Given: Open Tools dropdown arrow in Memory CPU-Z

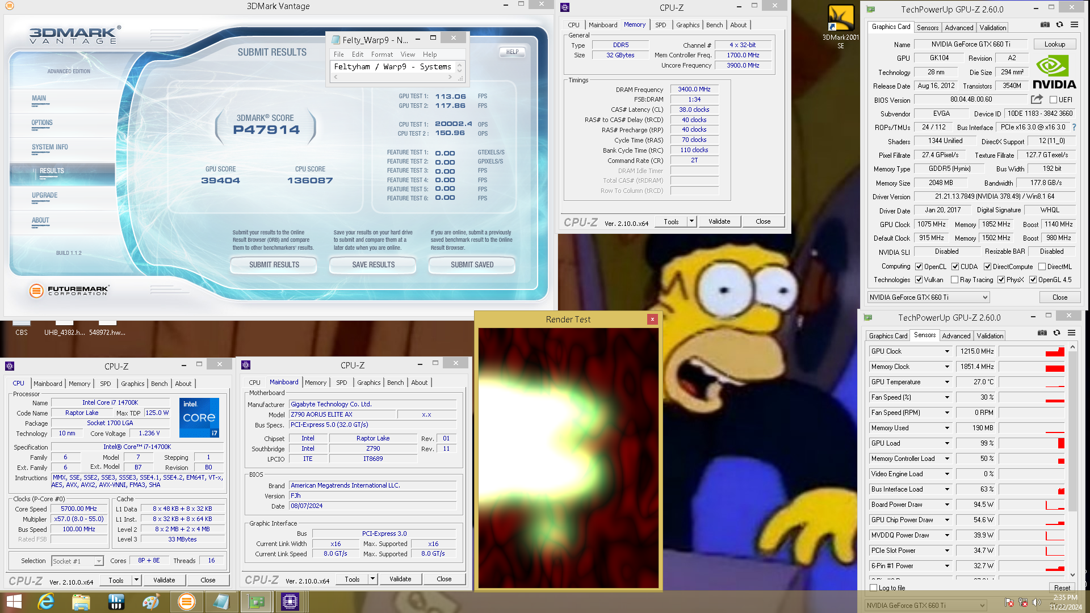Looking at the screenshot, I should (x=691, y=221).
